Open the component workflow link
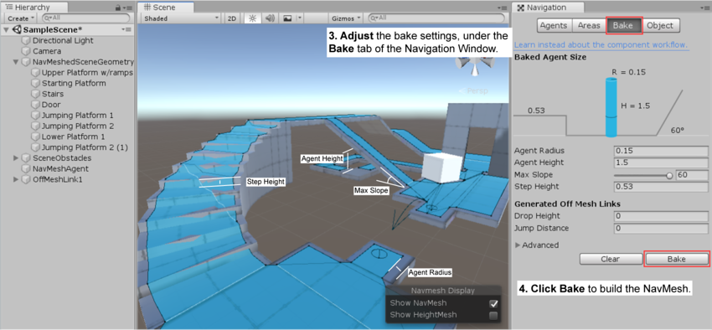The width and height of the screenshot is (712, 330). (x=601, y=45)
